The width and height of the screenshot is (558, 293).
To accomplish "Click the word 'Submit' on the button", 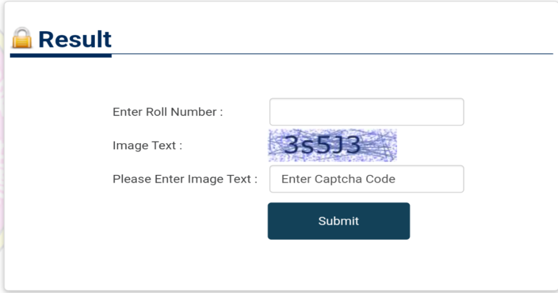I will [338, 221].
